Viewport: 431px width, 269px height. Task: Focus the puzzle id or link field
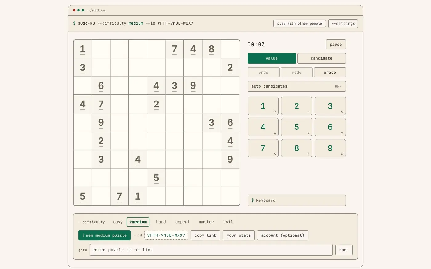point(211,250)
